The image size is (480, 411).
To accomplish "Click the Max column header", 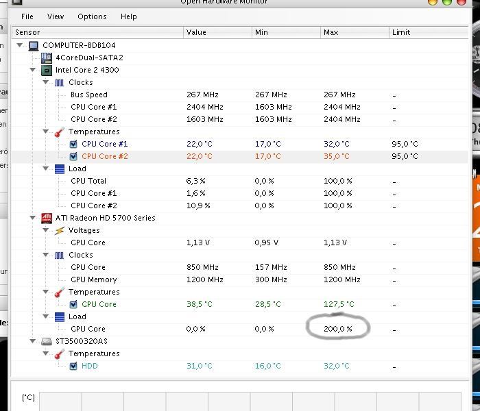I will point(355,32).
